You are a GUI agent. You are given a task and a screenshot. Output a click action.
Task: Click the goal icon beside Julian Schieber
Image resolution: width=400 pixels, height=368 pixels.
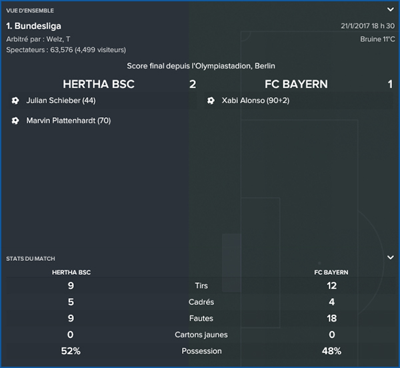(15, 100)
